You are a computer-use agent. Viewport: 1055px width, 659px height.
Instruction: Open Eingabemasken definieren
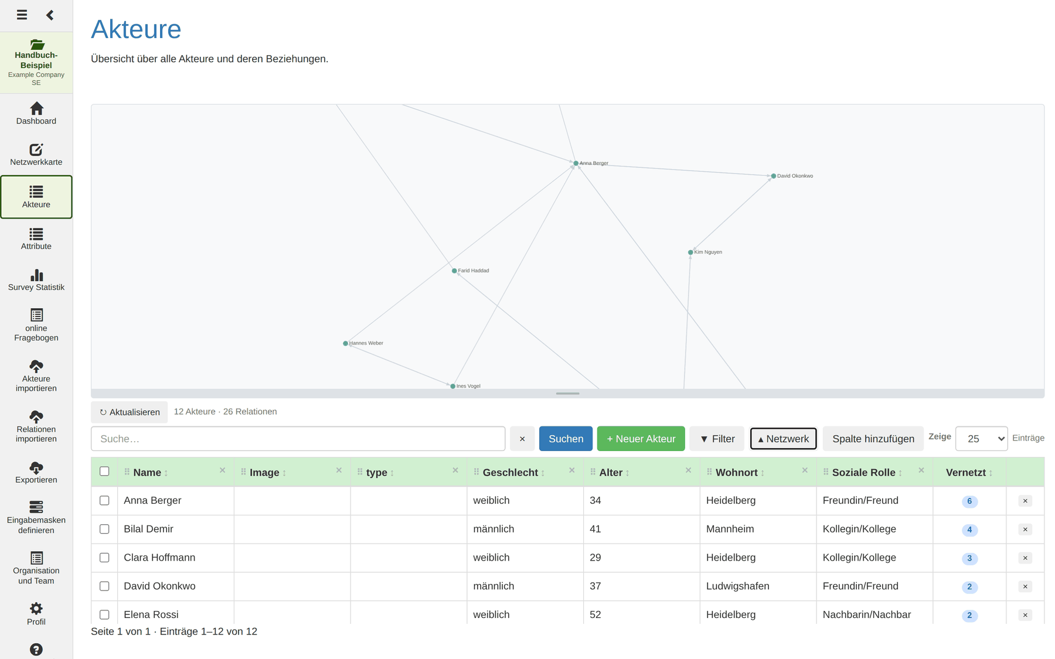point(36,518)
